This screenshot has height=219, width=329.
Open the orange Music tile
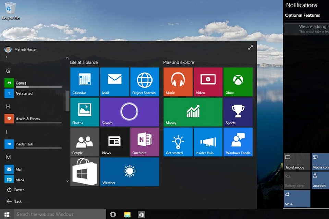coord(178,82)
